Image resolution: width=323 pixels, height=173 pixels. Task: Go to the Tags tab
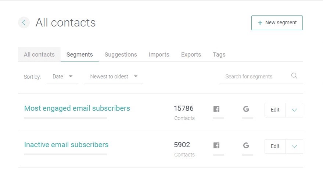[x=219, y=54]
